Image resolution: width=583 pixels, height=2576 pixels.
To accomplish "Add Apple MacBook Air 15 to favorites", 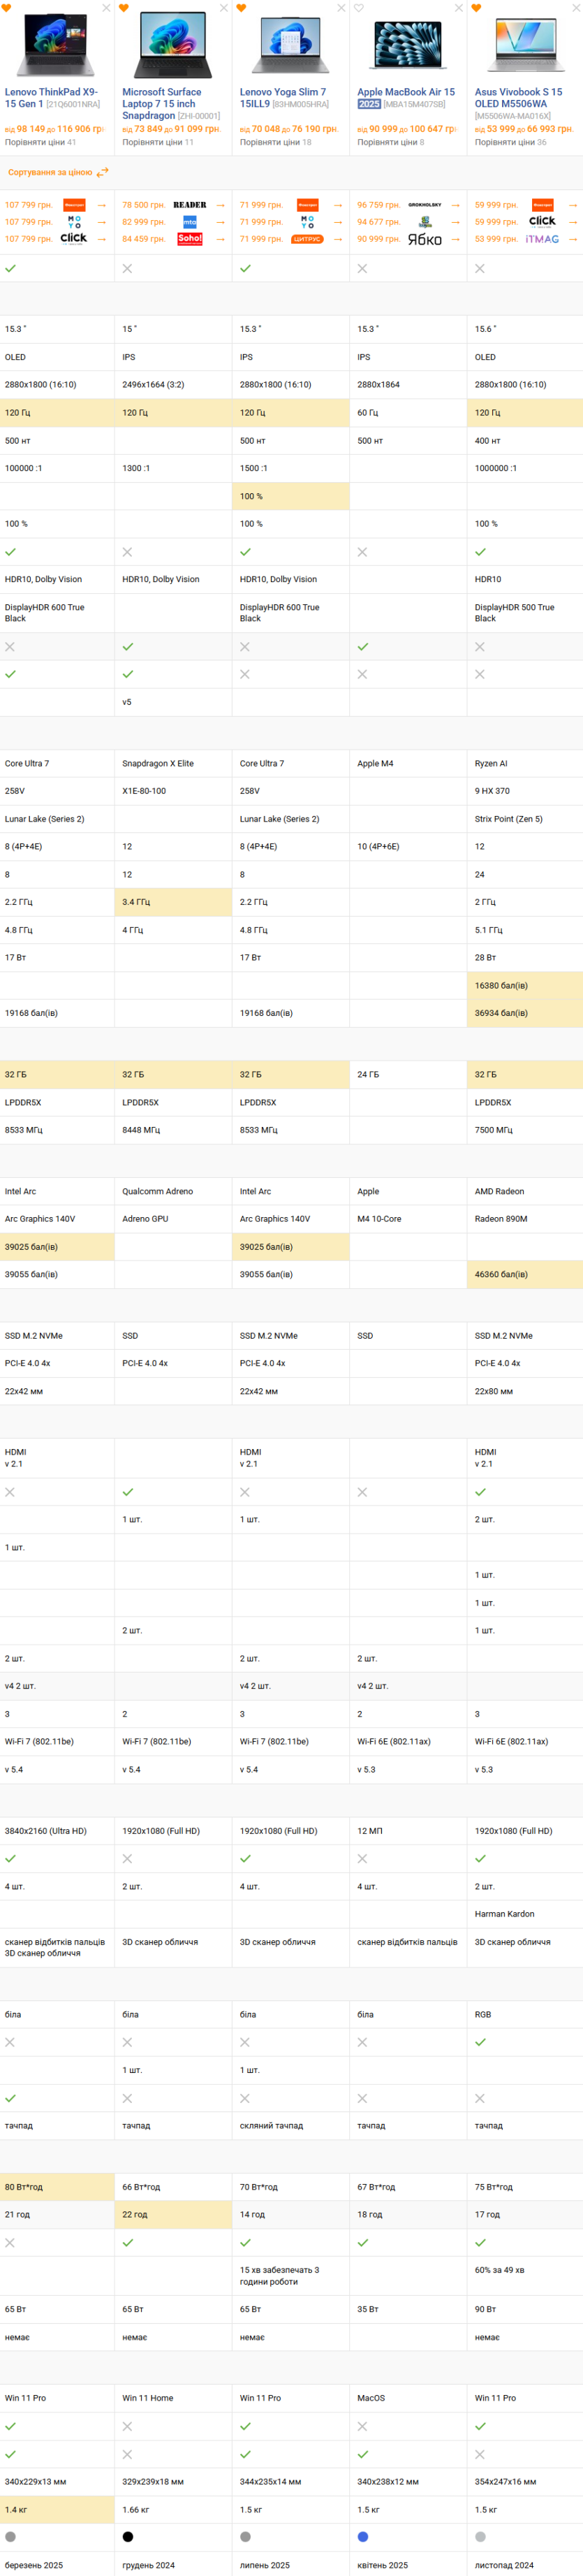I will pyautogui.click(x=359, y=8).
